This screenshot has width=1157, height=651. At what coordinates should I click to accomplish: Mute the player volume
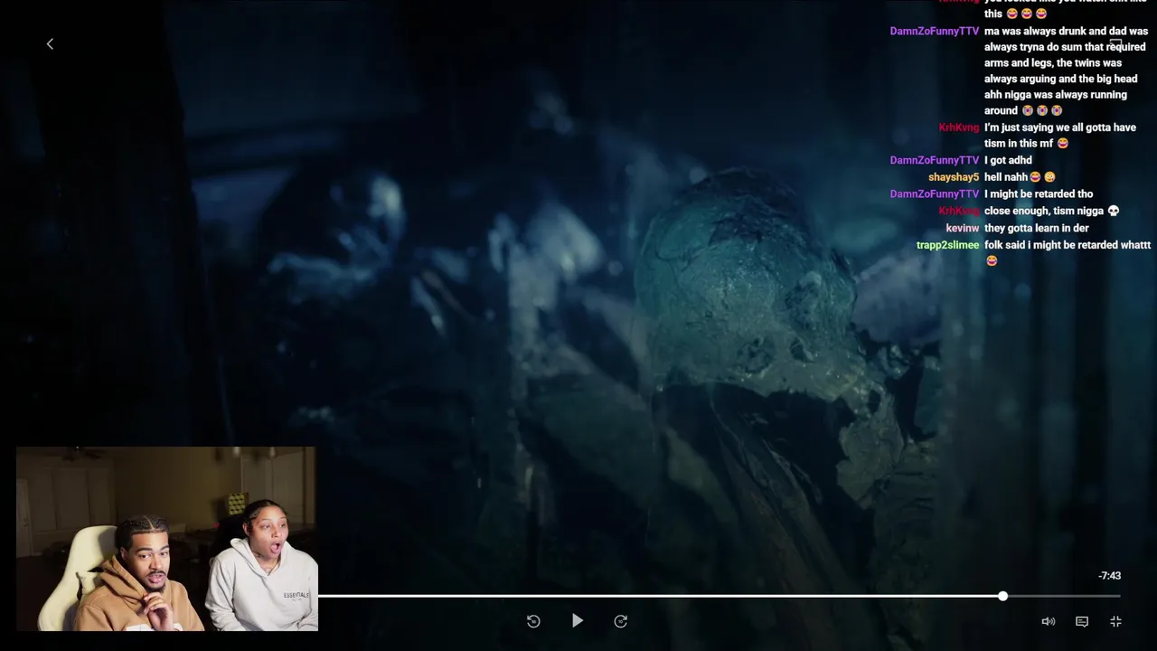tap(1048, 621)
